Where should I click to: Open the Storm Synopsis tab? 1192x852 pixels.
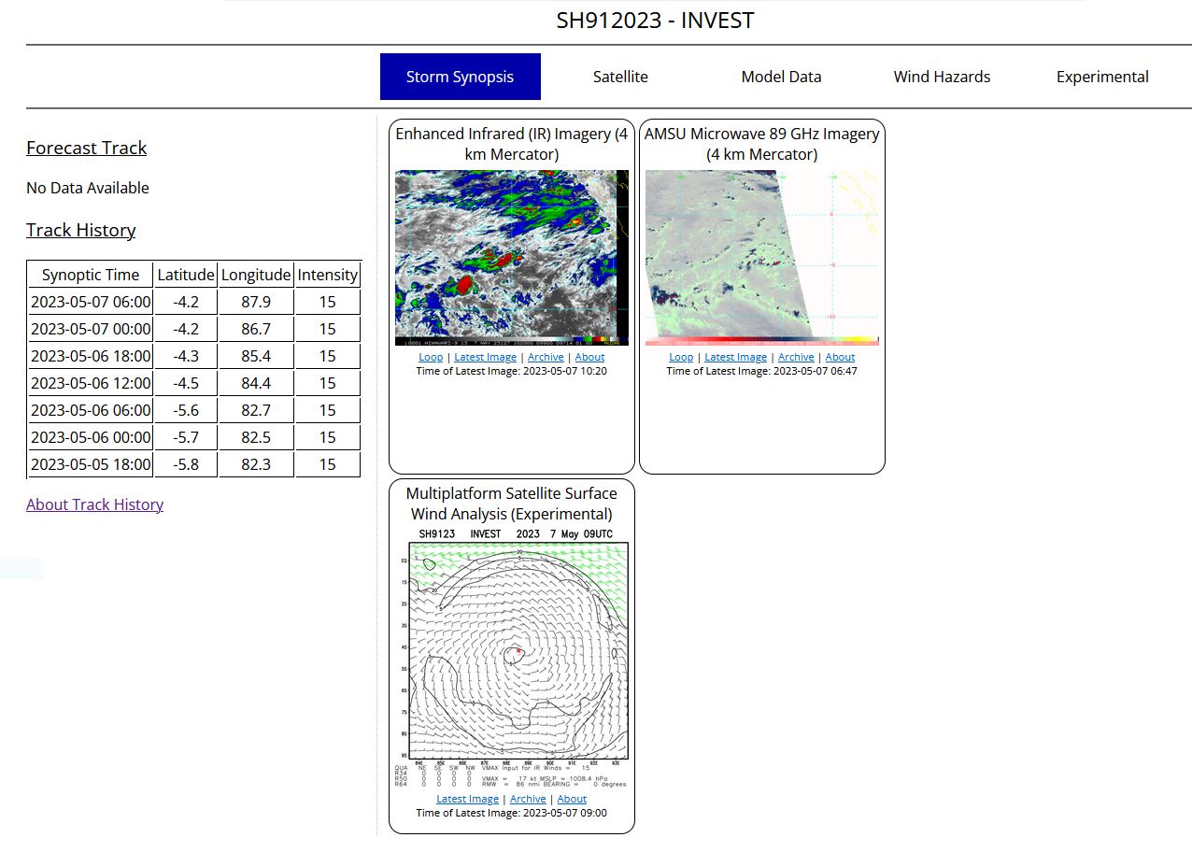click(460, 77)
